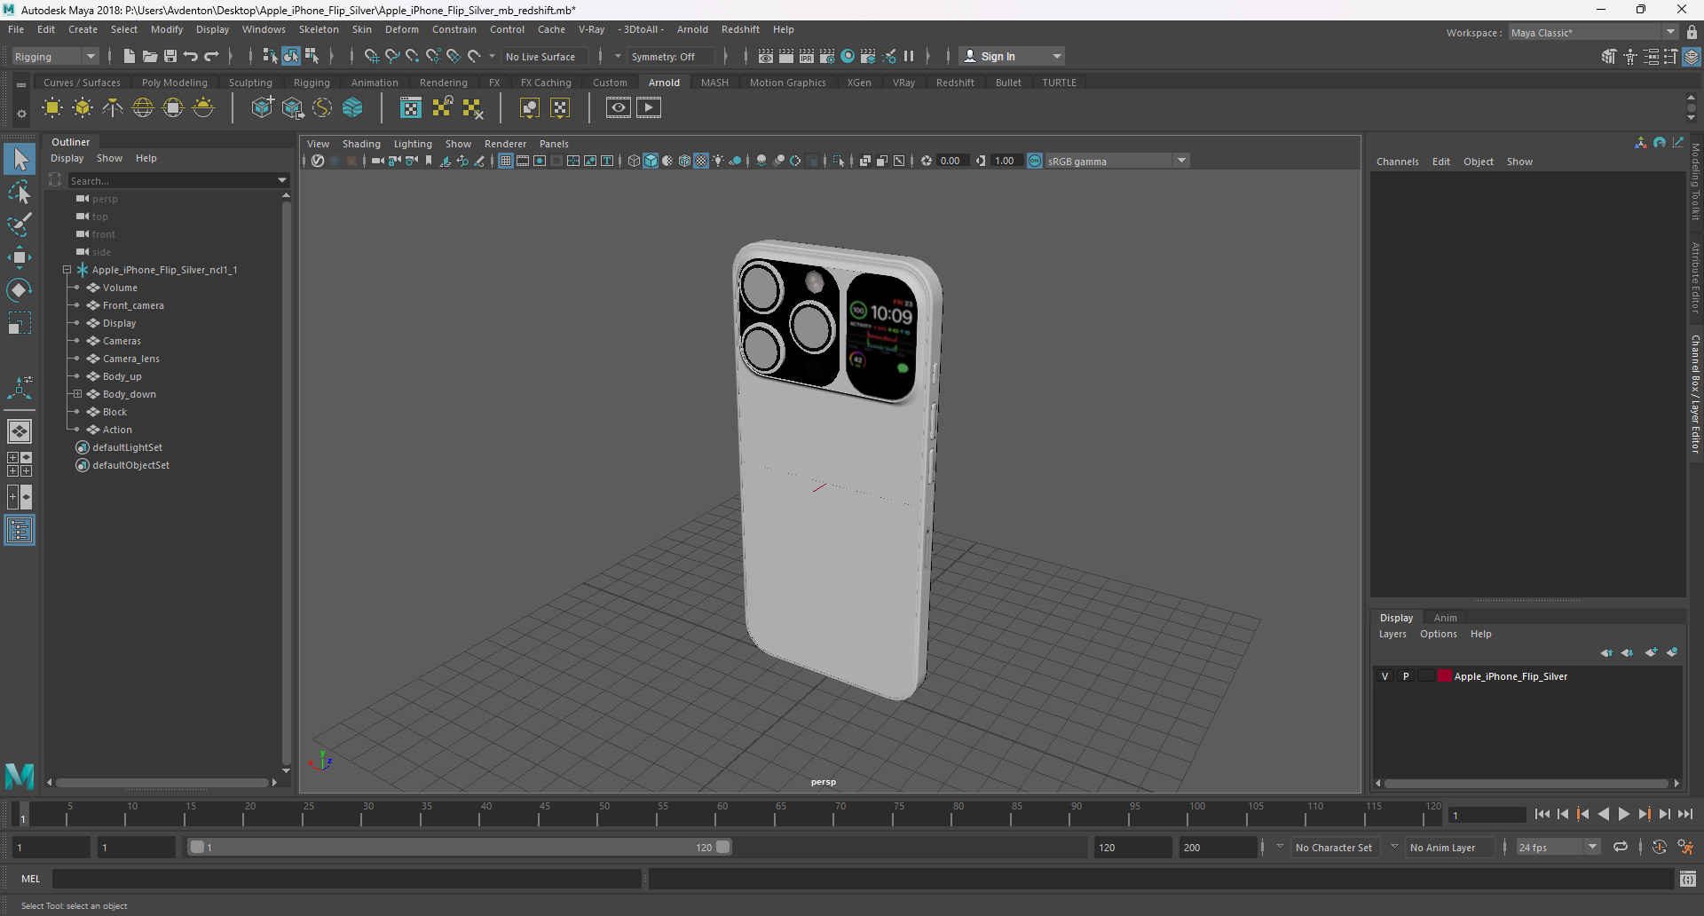Click the range slider end handle at 120

pos(723,847)
